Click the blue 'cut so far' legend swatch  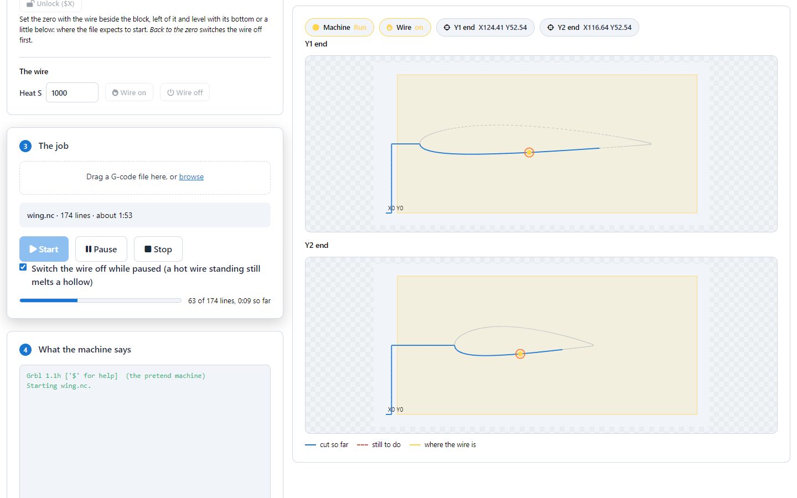click(310, 445)
